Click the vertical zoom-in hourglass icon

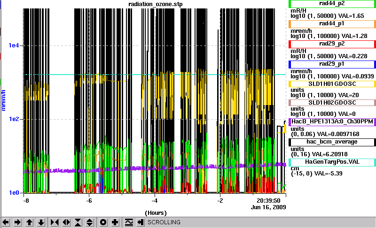(x=78, y=222)
